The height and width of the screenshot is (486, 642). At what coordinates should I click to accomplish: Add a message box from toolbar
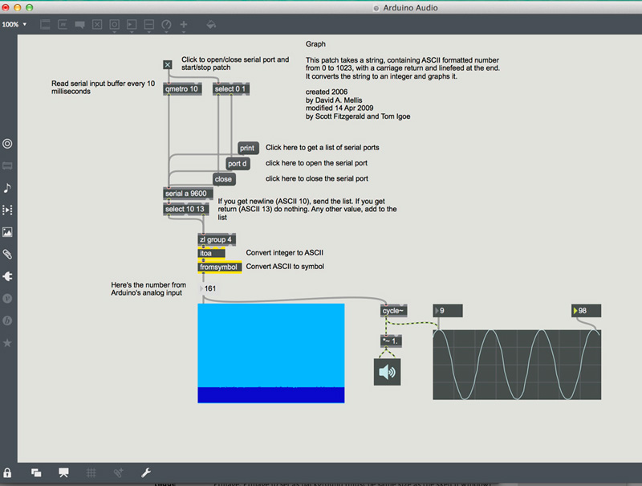point(63,25)
